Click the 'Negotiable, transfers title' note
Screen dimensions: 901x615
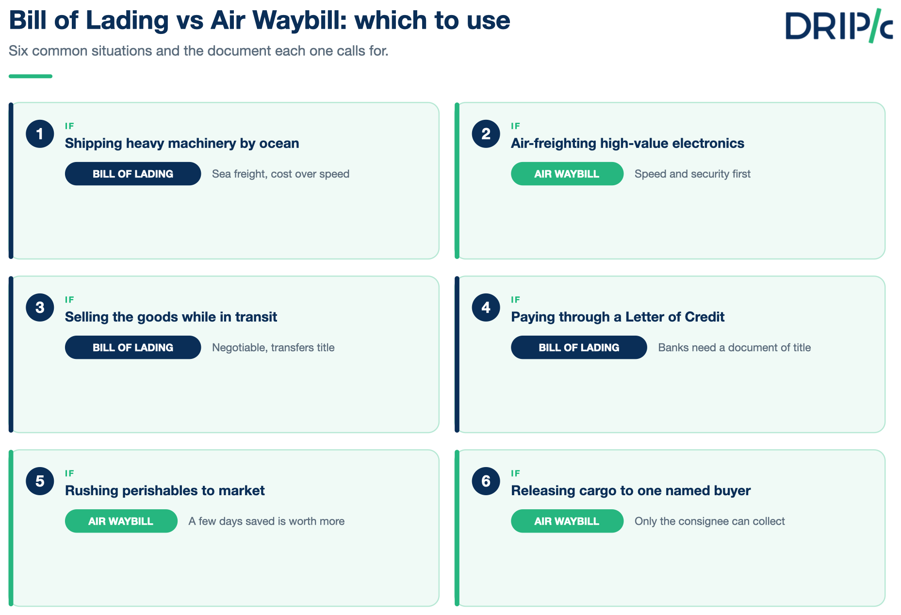pos(273,347)
